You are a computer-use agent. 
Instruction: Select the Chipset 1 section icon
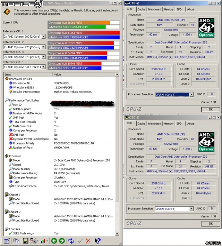click(7, 195)
